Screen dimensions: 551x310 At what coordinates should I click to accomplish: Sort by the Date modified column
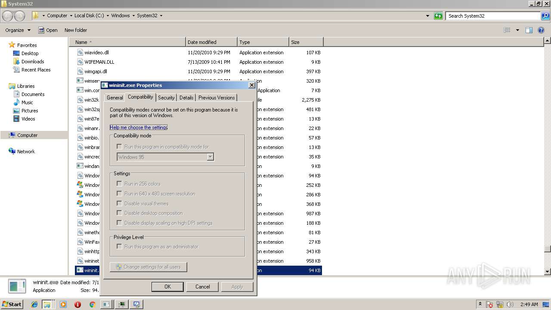[211, 42]
